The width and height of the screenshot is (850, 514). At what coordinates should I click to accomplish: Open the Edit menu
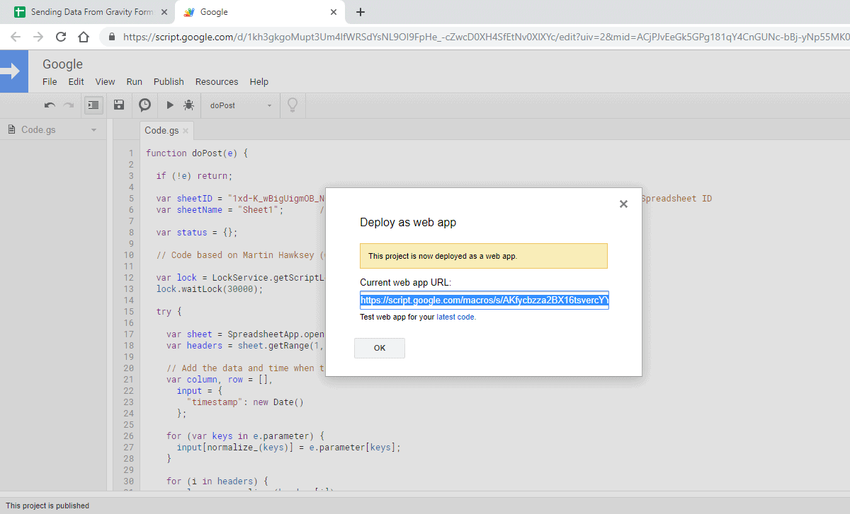(x=76, y=81)
